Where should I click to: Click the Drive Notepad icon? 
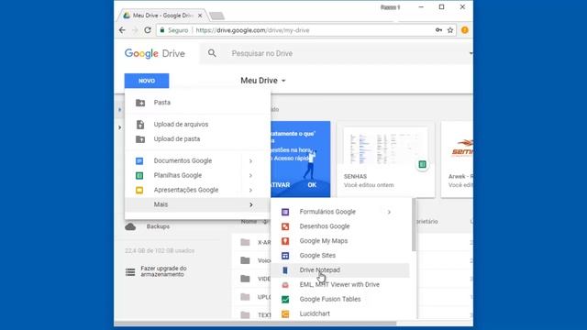tap(285, 270)
